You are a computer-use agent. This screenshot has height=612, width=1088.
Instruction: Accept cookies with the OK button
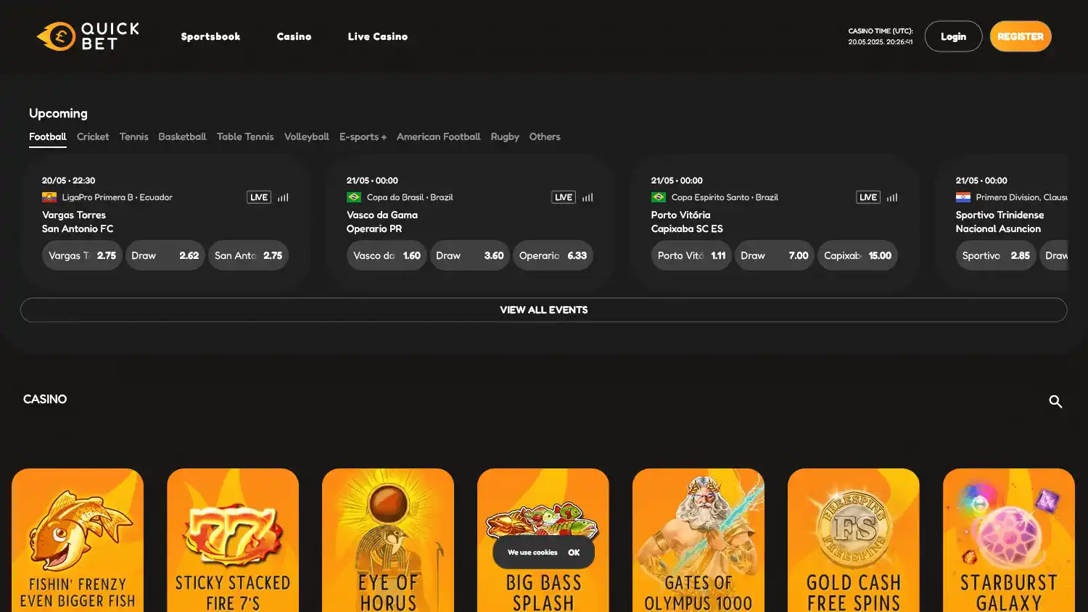click(574, 553)
